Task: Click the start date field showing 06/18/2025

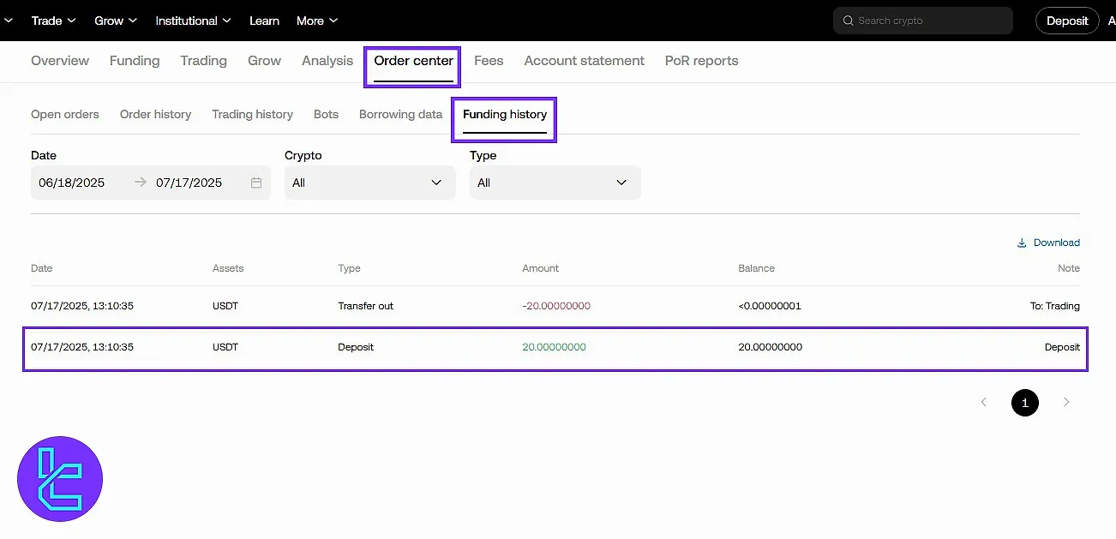Action: (x=71, y=183)
